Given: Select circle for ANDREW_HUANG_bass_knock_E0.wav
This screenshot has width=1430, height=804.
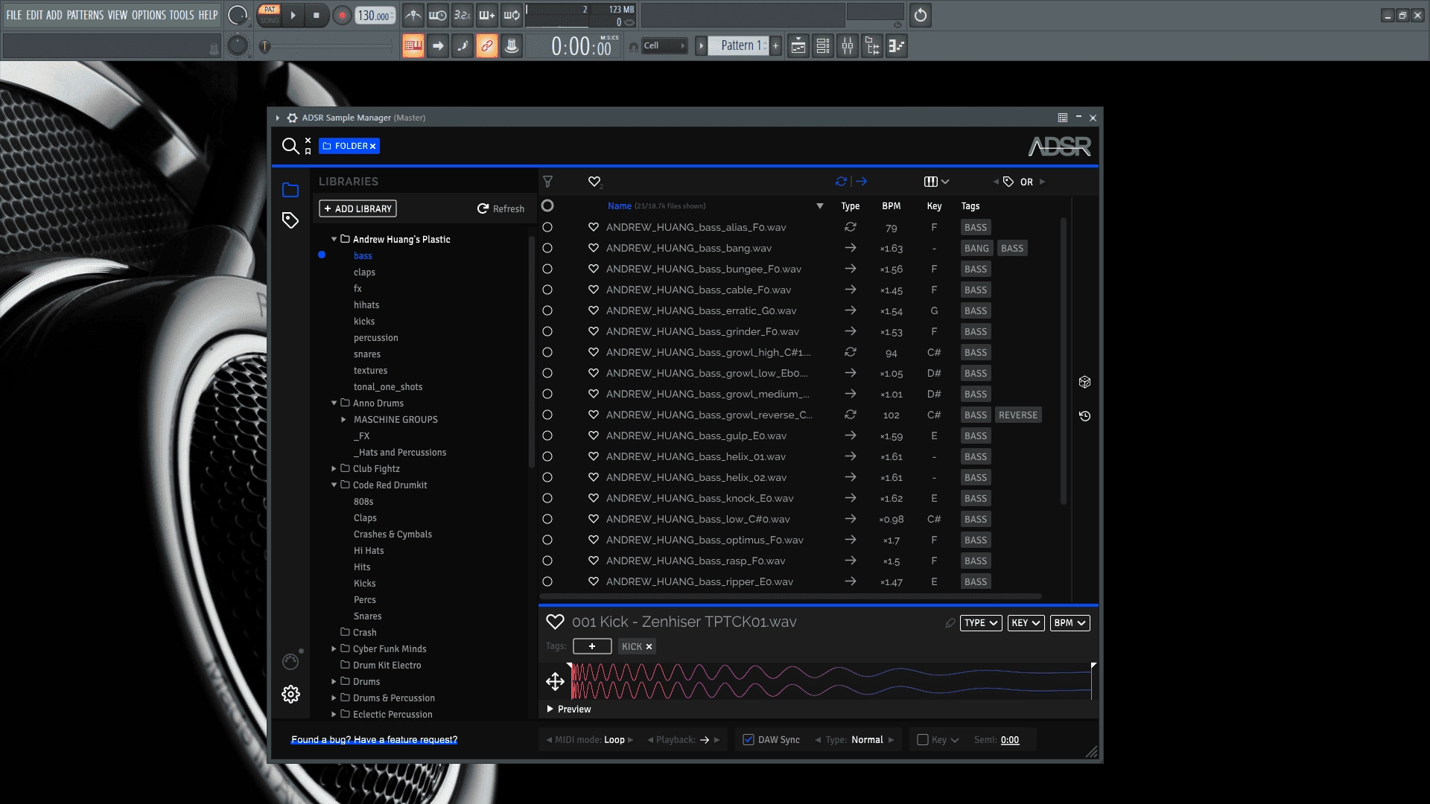Looking at the screenshot, I should [x=547, y=498].
